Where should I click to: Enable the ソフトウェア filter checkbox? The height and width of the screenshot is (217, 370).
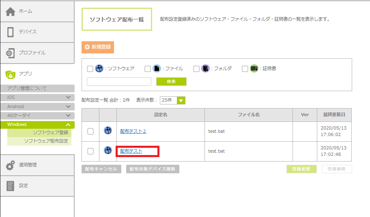pos(90,69)
